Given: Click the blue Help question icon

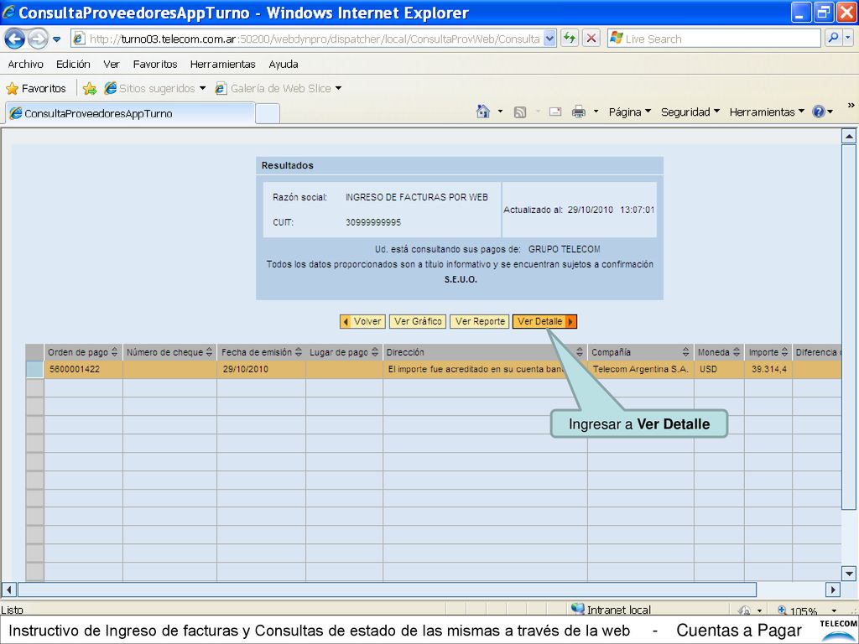Looking at the screenshot, I should [819, 112].
